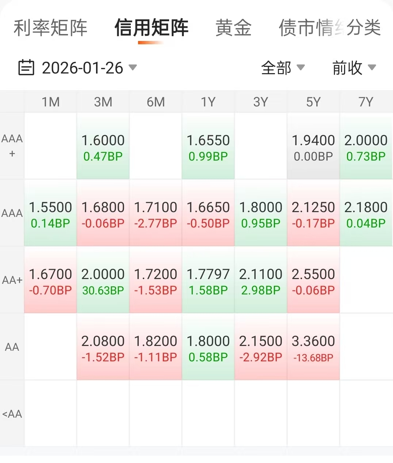The width and height of the screenshot is (393, 463).
Task: Select AA+ 1Y cell 1.7797
Action: click(208, 281)
